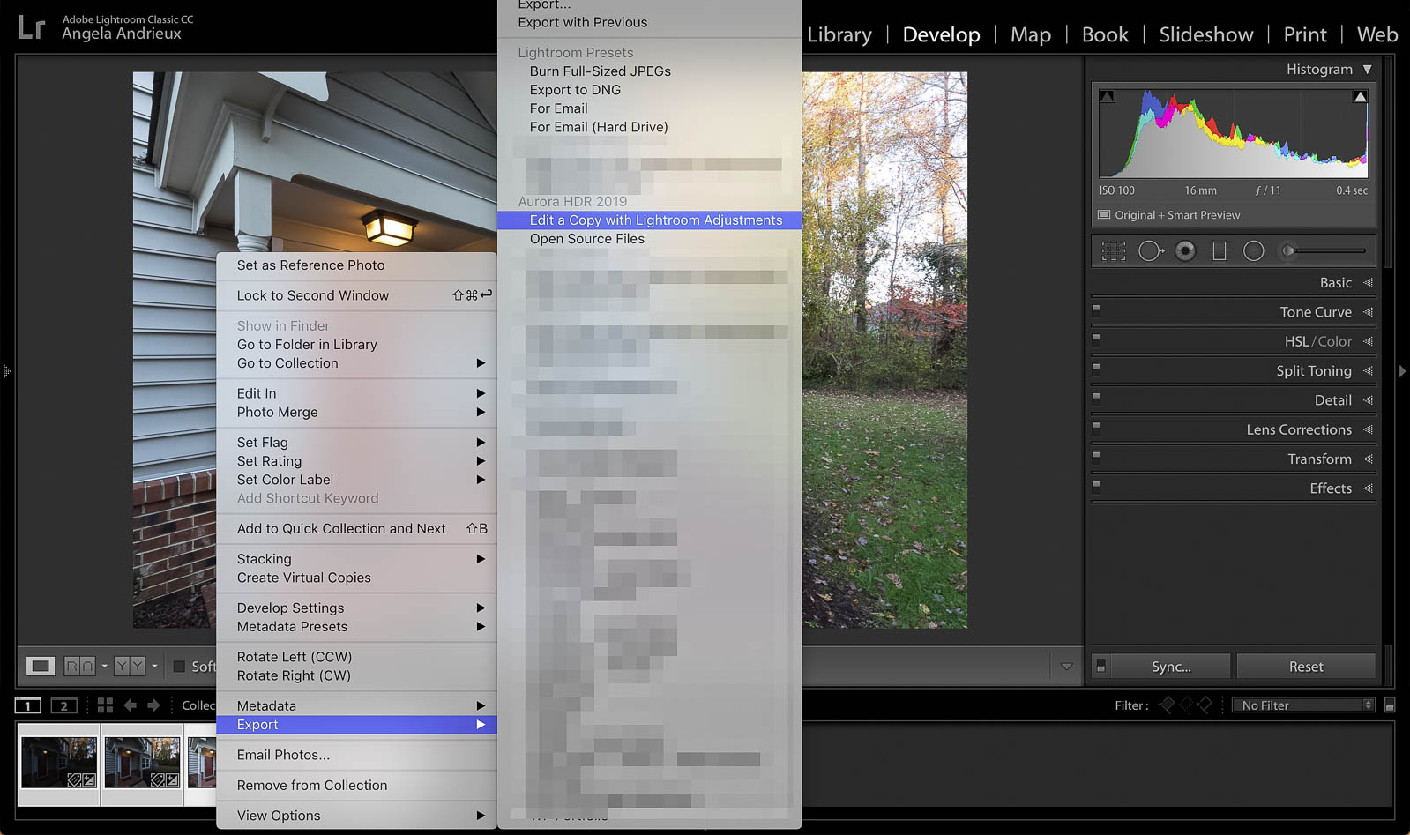The image size is (1410, 835).
Task: Click the loupe view mode icon
Action: [40, 667]
